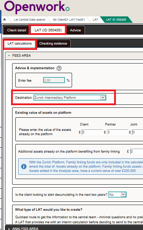Click the blue info icon about Zurich Platform

(x=24, y=167)
